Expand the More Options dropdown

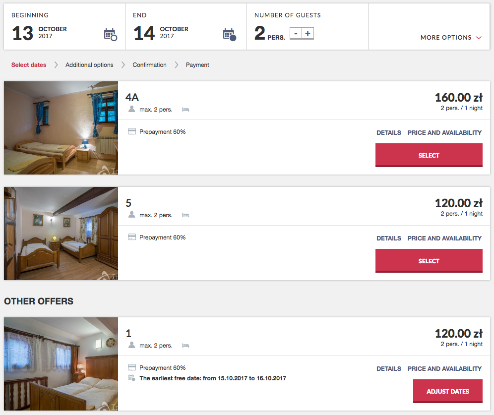tap(451, 38)
